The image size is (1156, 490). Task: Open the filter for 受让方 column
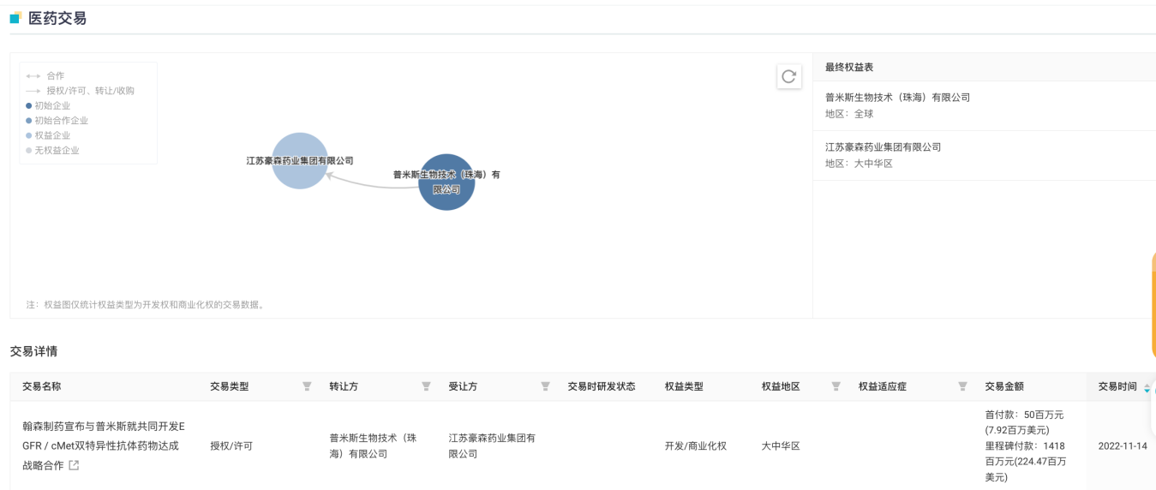[545, 386]
